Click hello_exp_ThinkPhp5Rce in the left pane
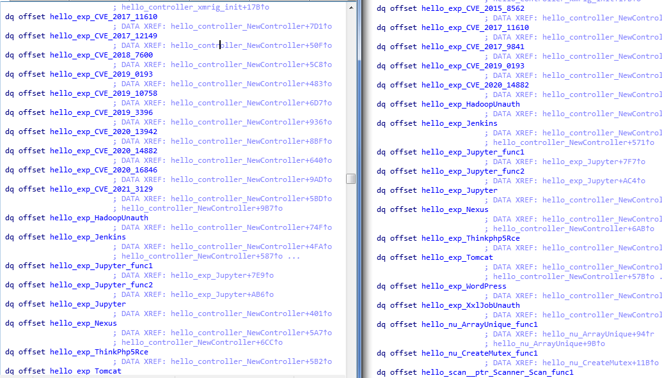 (x=99, y=352)
